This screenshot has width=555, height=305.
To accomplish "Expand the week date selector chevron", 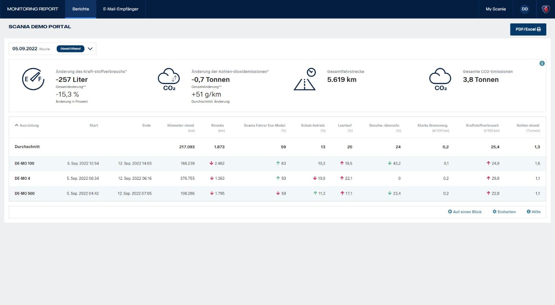I will click(x=90, y=49).
